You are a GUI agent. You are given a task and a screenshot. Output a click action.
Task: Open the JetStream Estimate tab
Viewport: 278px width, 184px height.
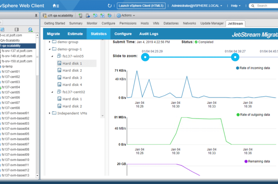[75, 34]
